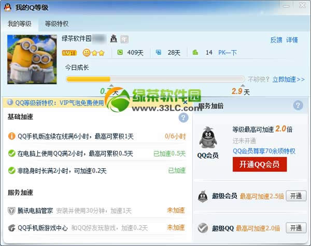311x246 pixels.
Task: Click the 今日成长 progress bar
Action: (155, 79)
